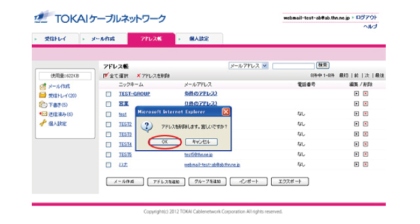
Task: Click the ログアウト link
Action: 367,17
